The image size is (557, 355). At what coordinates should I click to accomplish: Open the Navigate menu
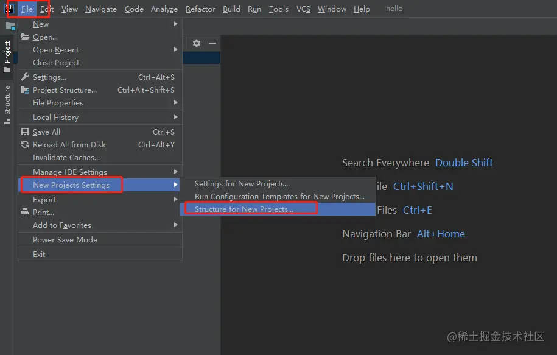[x=101, y=9]
